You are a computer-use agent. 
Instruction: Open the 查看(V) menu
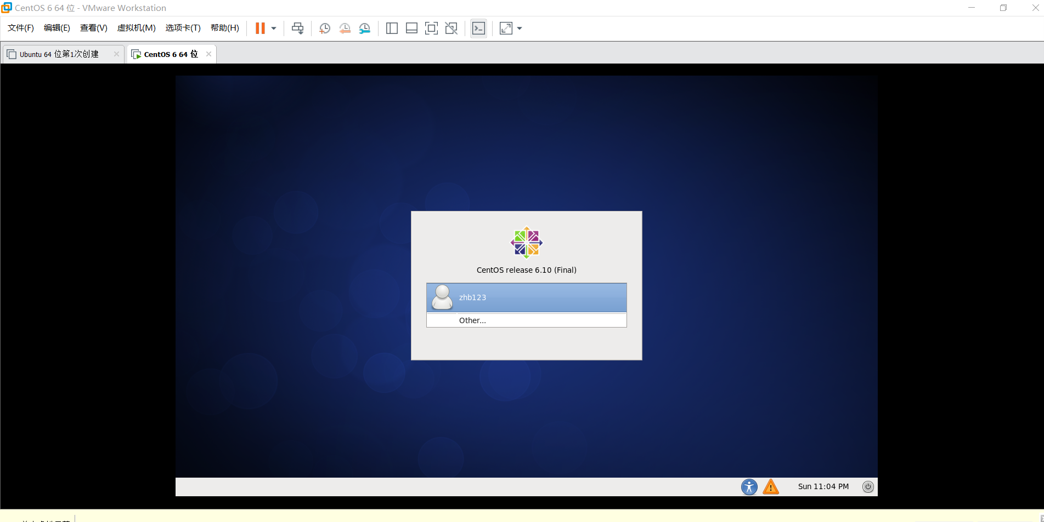tap(93, 28)
